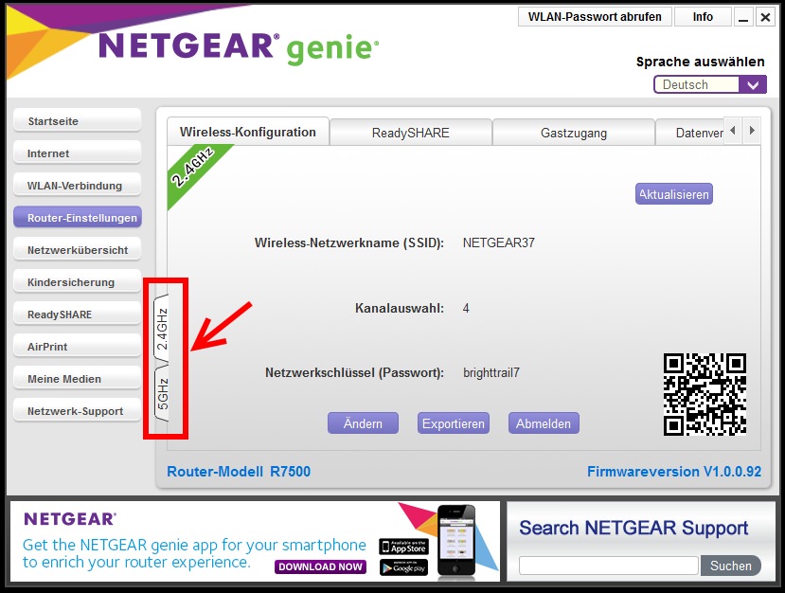Open the Netzwerkübersicht page

click(77, 249)
